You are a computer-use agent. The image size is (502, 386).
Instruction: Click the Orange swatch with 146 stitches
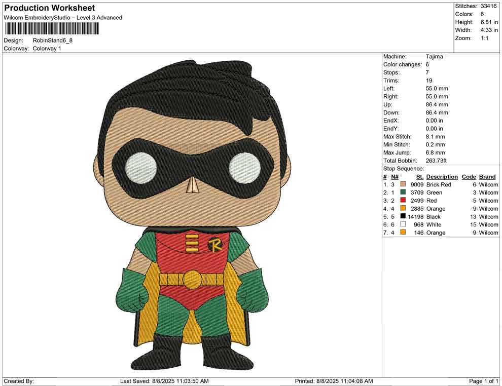click(403, 232)
